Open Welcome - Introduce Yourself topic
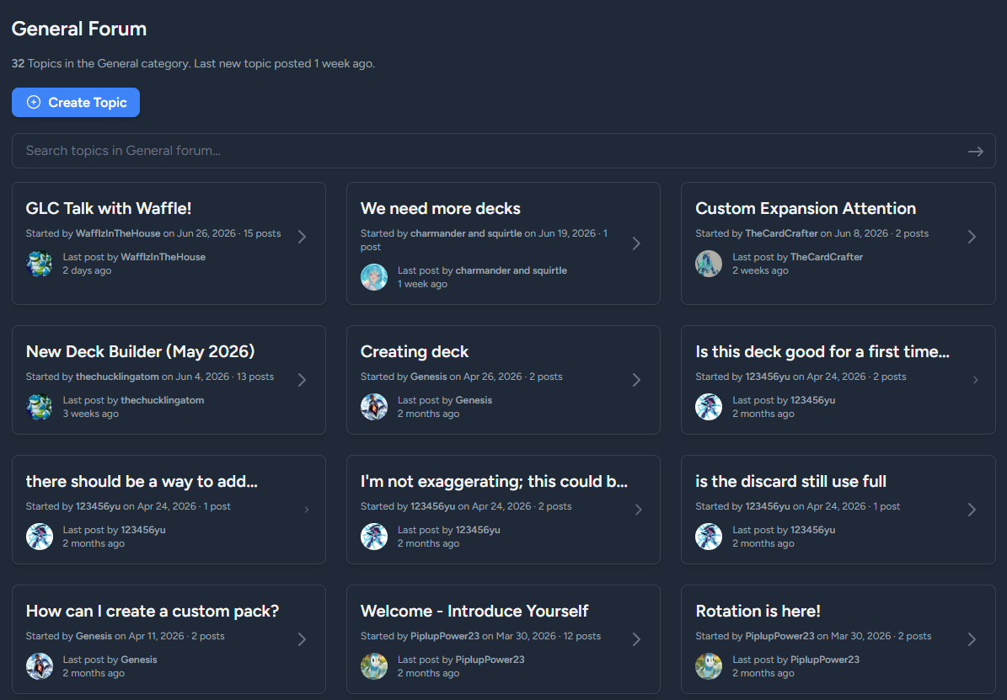Image resolution: width=1007 pixels, height=700 pixels. (x=474, y=611)
